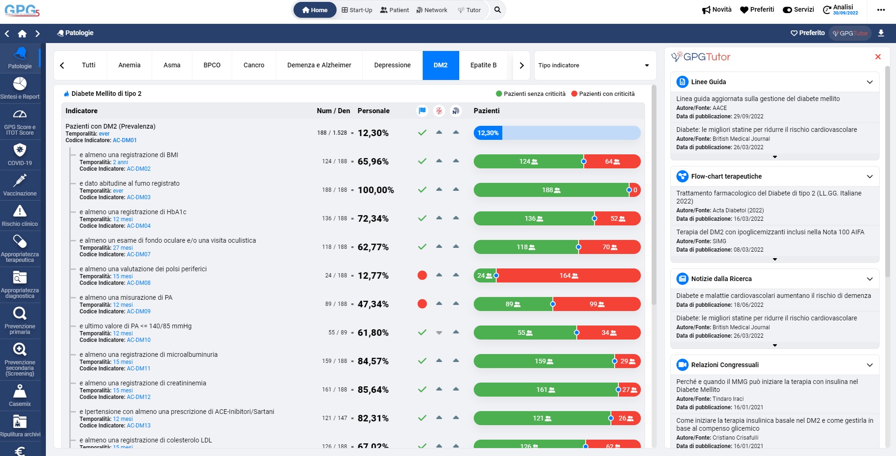896x456 pixels.
Task: Toggle the GPGTutor panel button
Action: [x=850, y=33]
